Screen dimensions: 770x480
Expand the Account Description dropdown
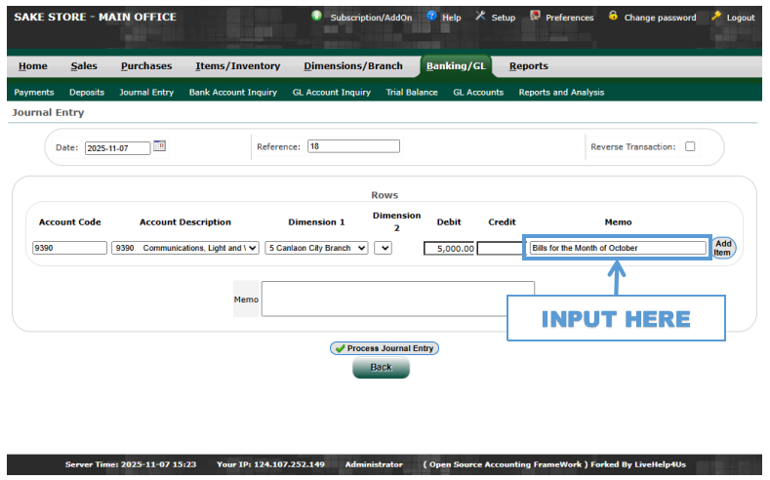click(185, 248)
